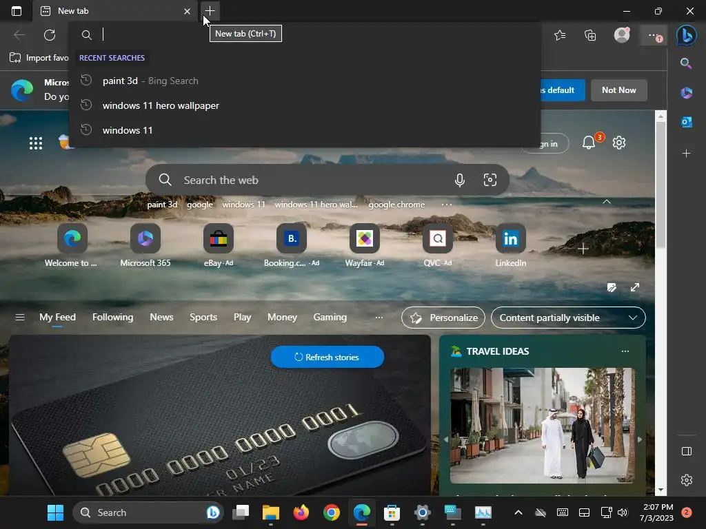Open Settings and more ellipsis menu
The width and height of the screenshot is (706, 529).
point(654,35)
